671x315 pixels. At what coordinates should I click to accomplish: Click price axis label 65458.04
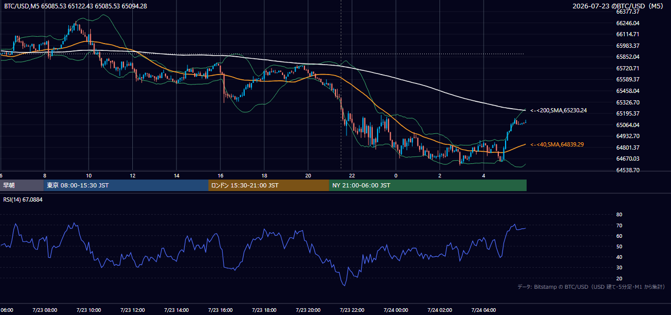click(x=627, y=91)
